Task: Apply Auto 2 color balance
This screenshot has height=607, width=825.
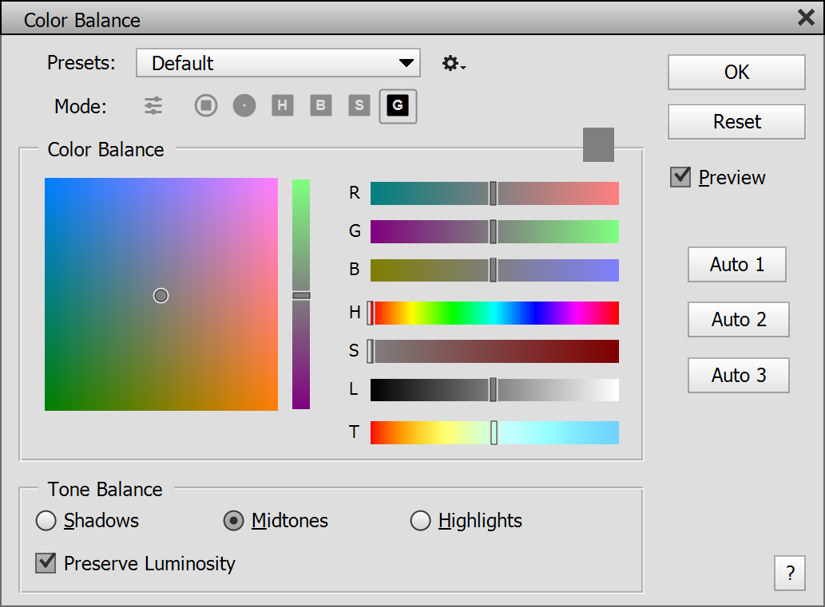Action: click(x=738, y=320)
